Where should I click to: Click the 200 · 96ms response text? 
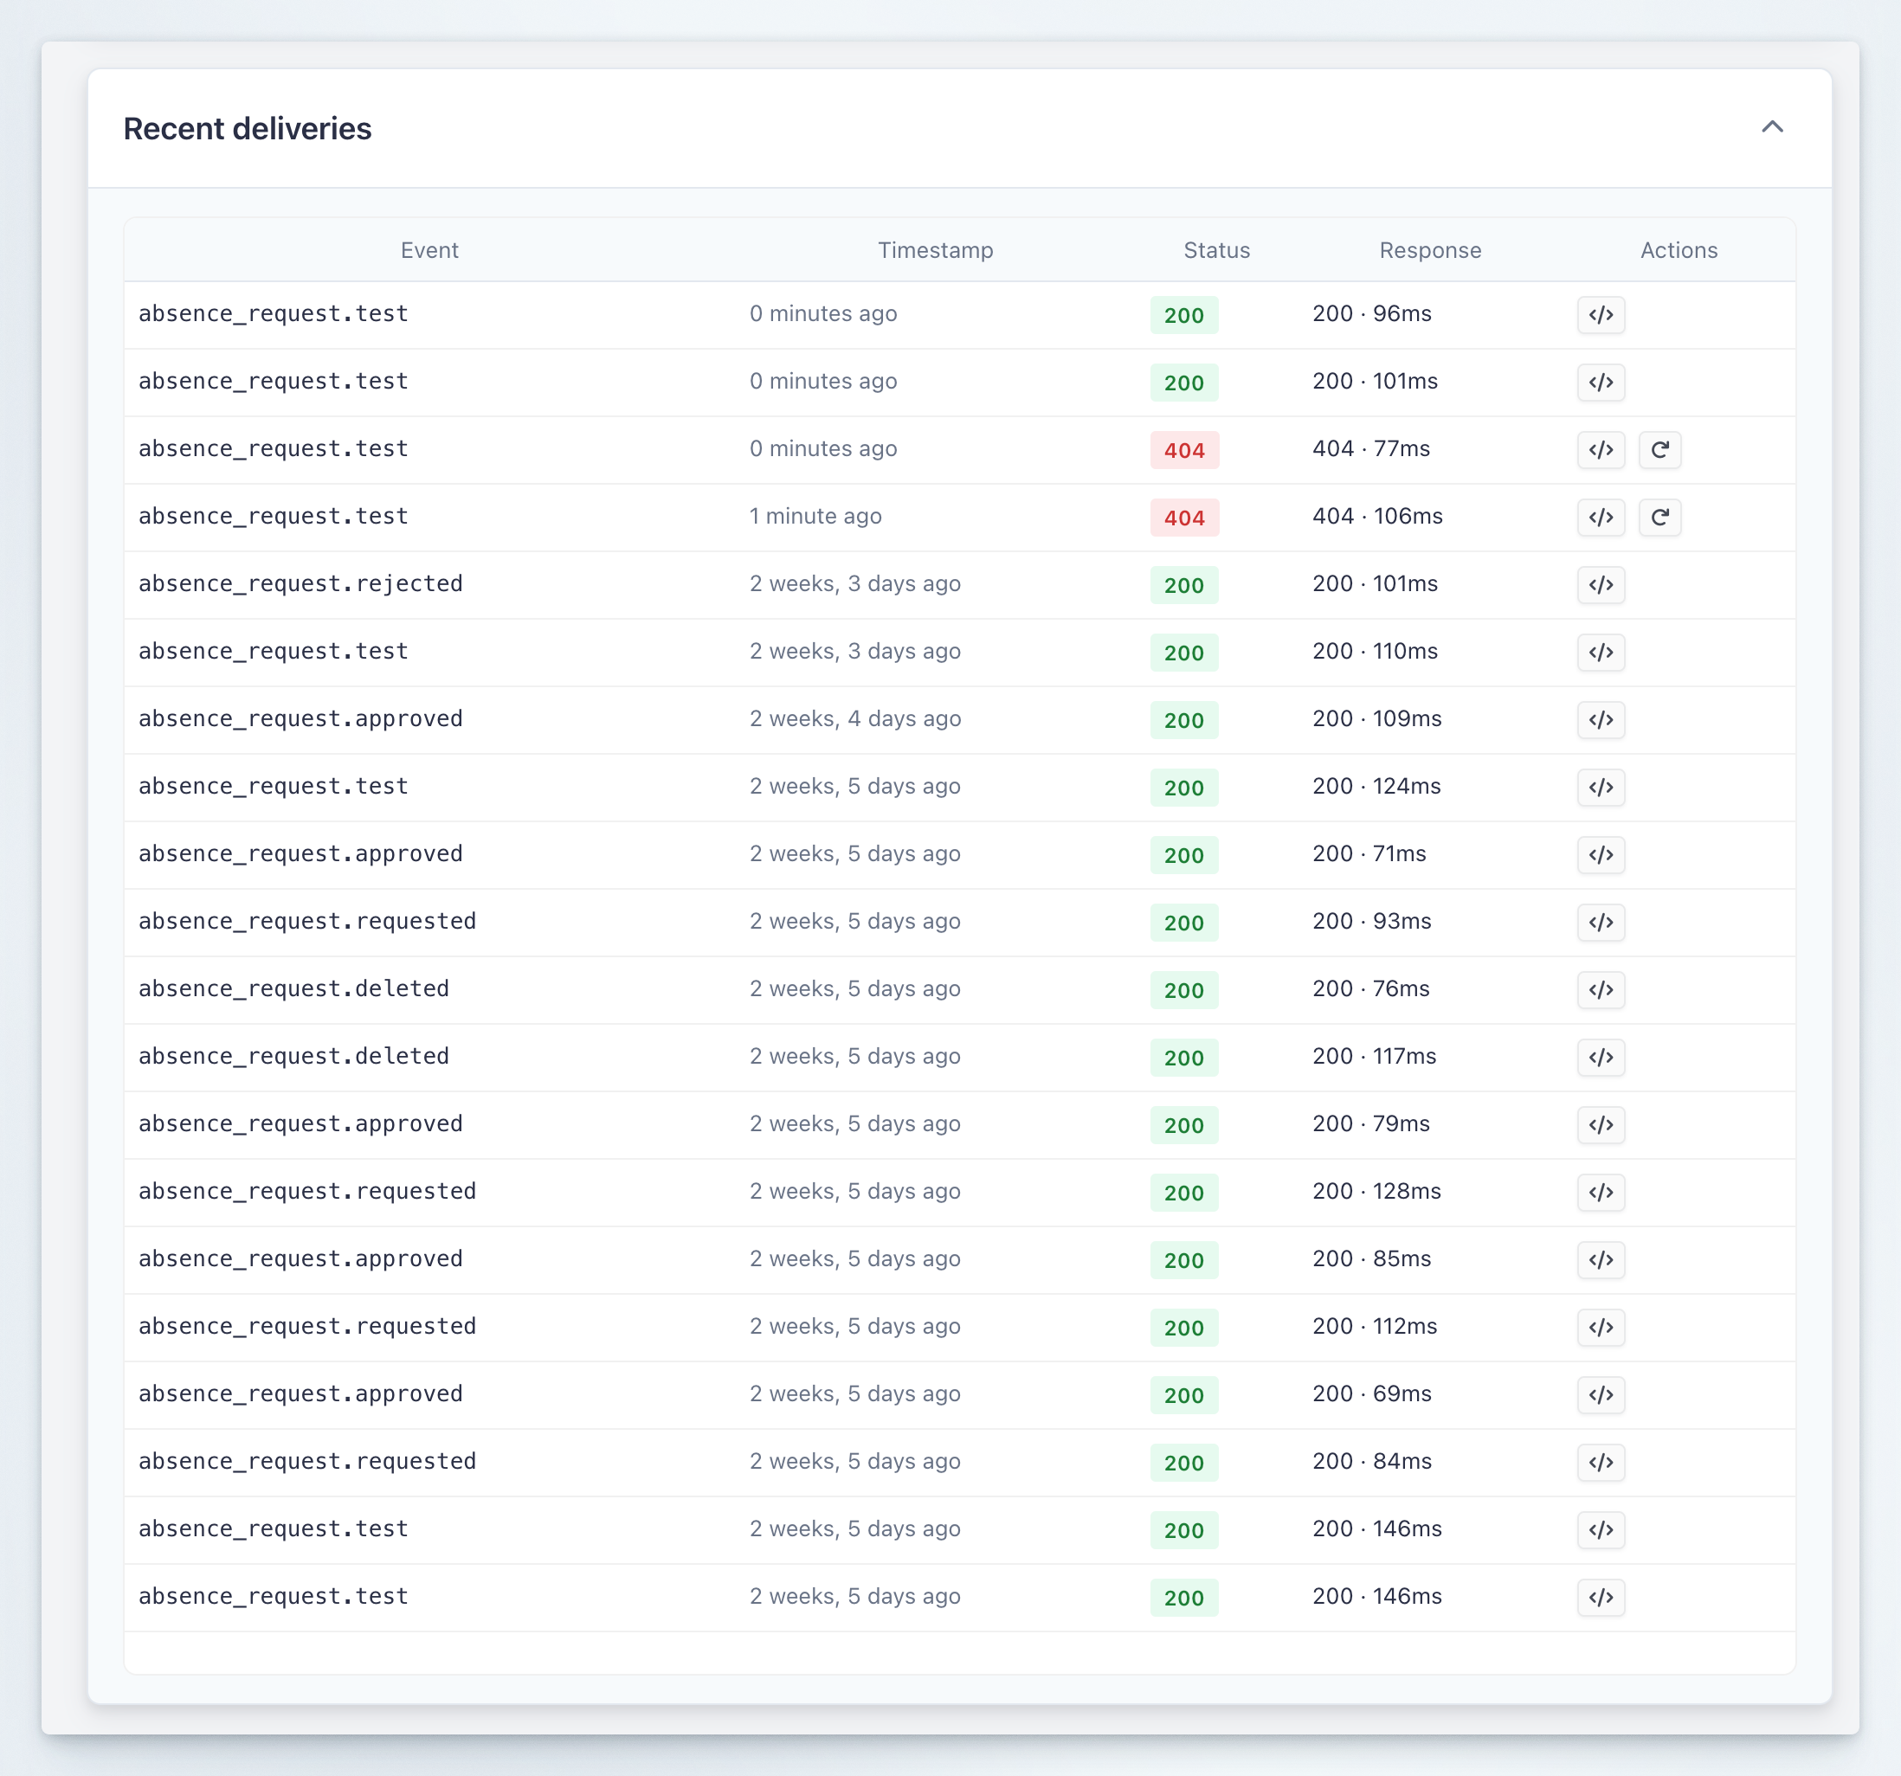pyautogui.click(x=1372, y=312)
